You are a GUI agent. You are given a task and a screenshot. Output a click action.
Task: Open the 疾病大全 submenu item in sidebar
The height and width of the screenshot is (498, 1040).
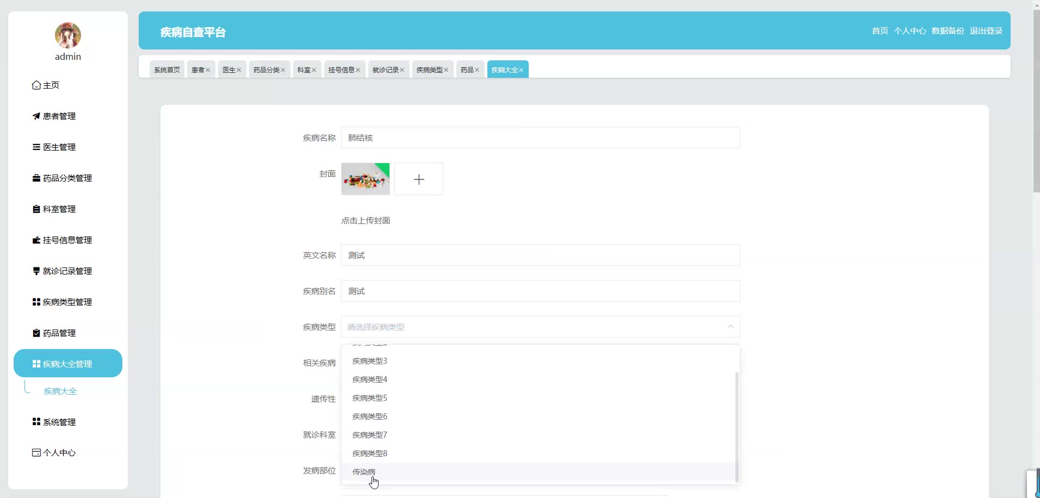(60, 391)
